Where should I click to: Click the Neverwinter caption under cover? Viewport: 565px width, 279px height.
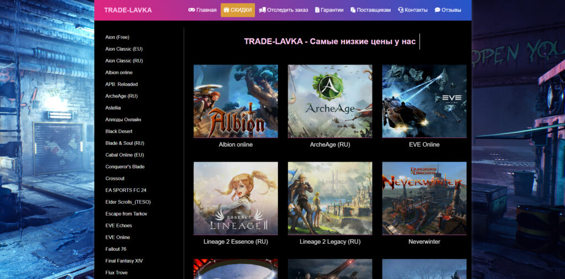424,242
